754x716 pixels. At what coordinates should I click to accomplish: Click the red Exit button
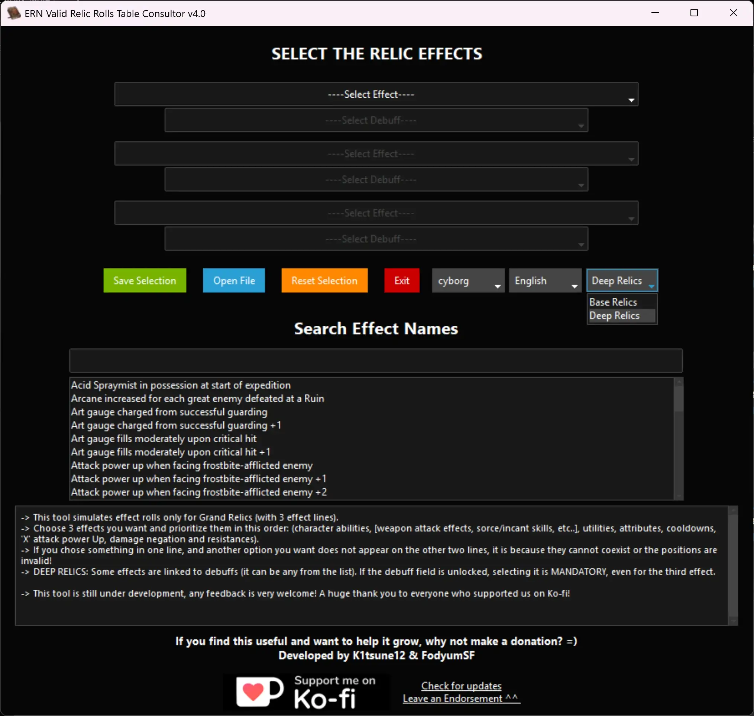tap(401, 280)
